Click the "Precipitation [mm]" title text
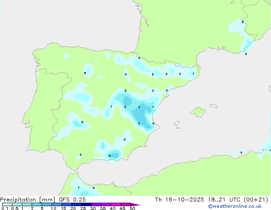The image size is (271, 210). (x=28, y=200)
